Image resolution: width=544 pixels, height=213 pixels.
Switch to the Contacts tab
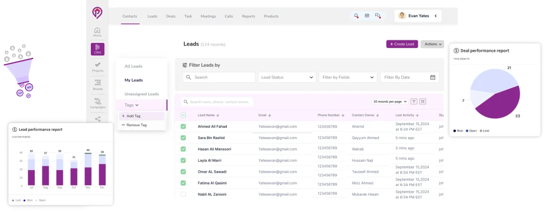130,16
